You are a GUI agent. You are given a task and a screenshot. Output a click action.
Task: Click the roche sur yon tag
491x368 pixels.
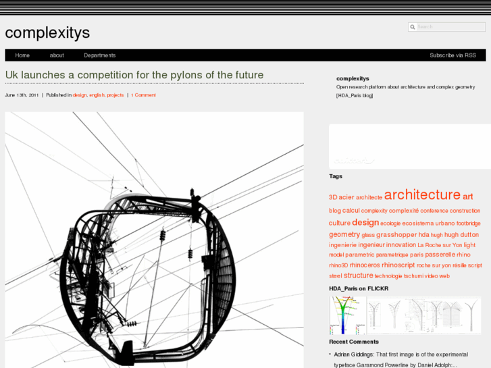[434, 265]
